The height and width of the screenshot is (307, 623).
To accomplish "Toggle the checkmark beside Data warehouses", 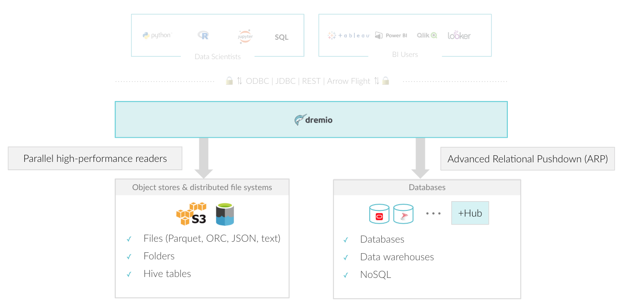I will (346, 258).
